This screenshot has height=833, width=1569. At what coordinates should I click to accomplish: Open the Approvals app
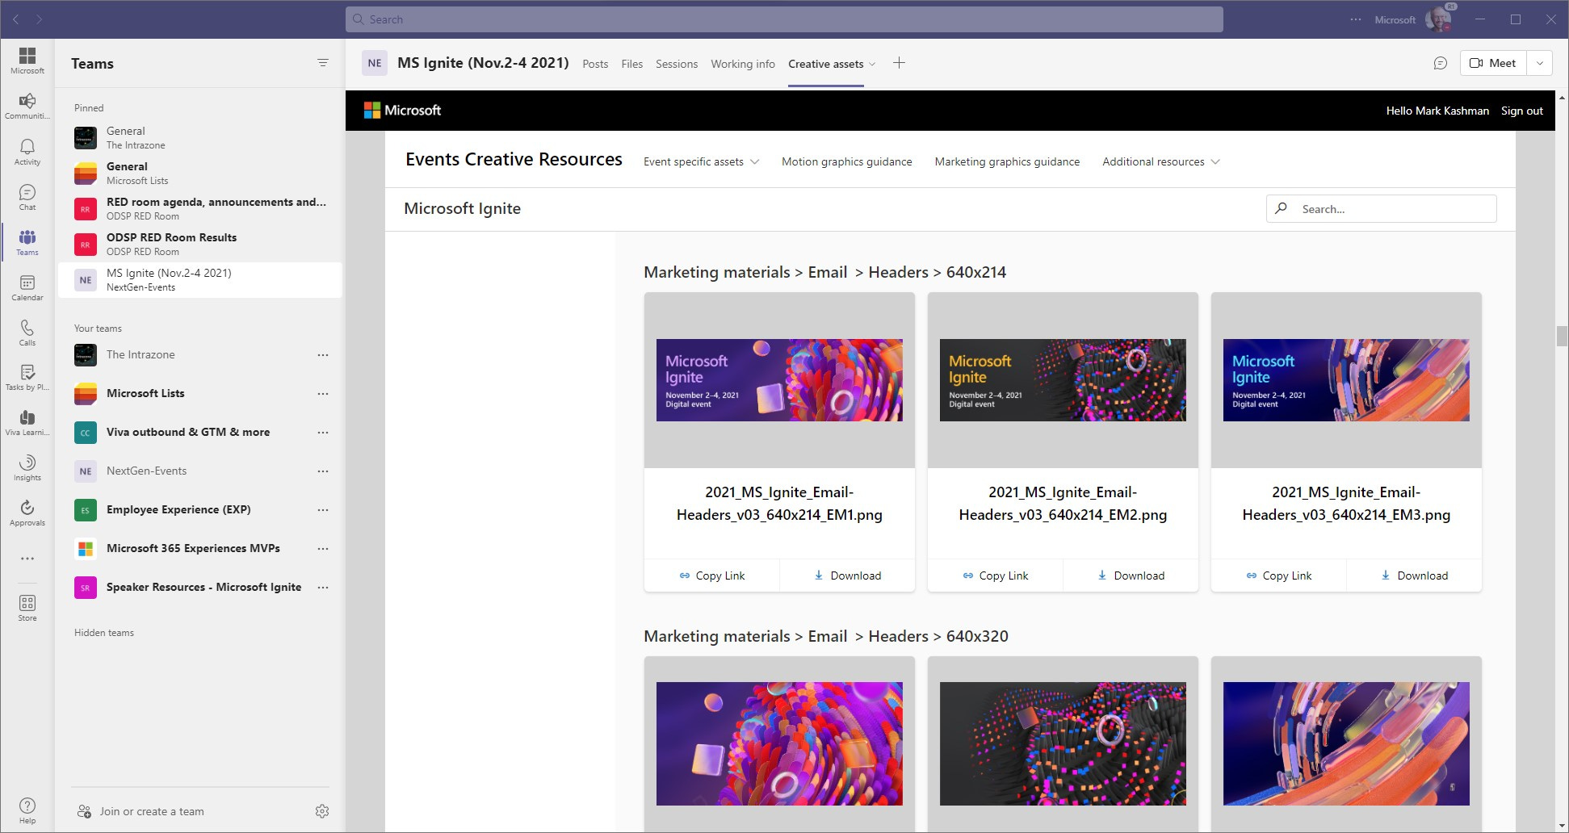27,513
